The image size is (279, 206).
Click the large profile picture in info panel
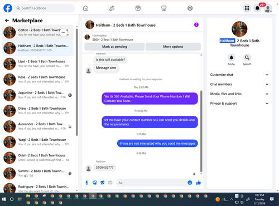tap(239, 29)
